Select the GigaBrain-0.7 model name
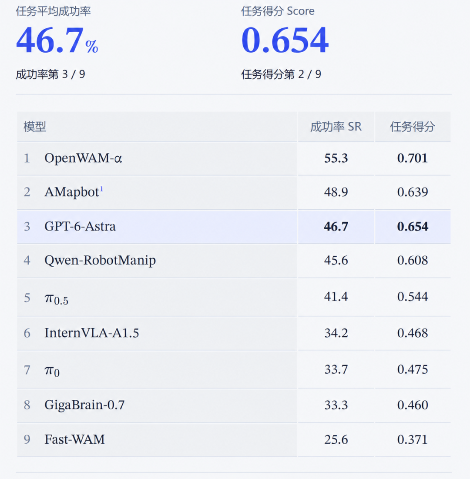 85,405
